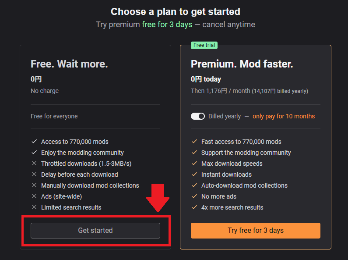Click the X beside Manually download mod collections
The height and width of the screenshot is (260, 348).
click(34, 185)
